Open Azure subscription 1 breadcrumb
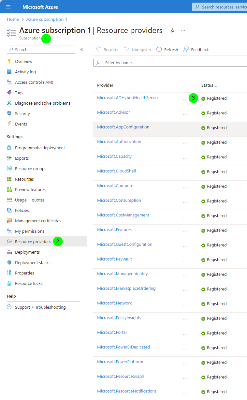Viewport: 247px width, 400px height. (47, 19)
